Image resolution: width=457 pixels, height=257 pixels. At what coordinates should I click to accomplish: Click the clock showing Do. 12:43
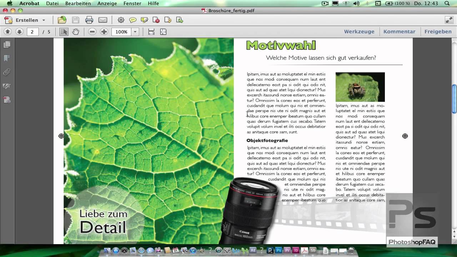(426, 3)
